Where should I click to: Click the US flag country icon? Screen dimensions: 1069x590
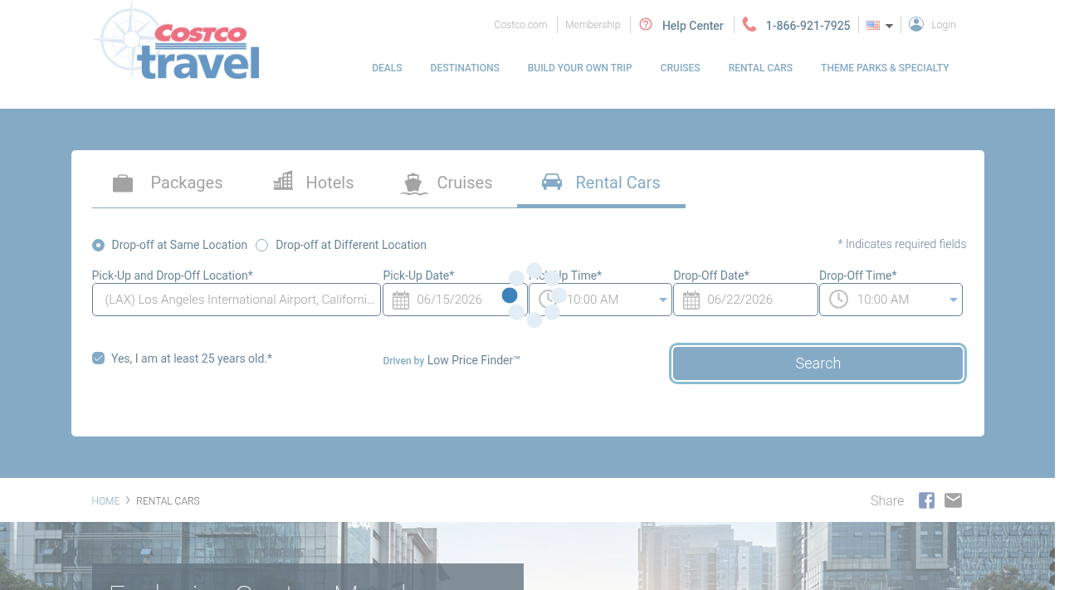[x=873, y=25]
